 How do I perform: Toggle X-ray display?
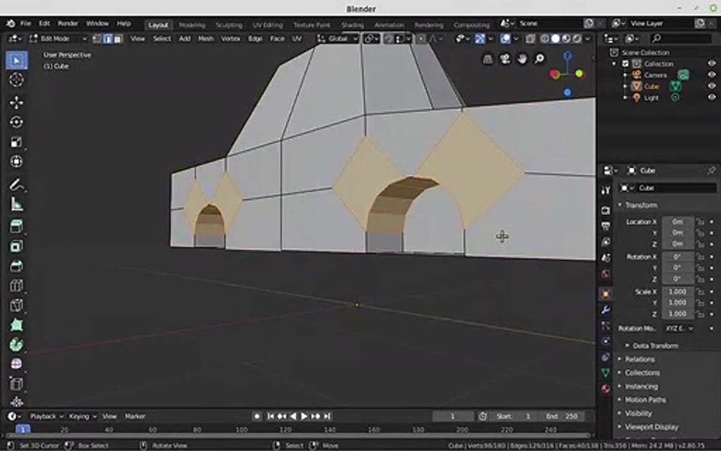point(529,39)
